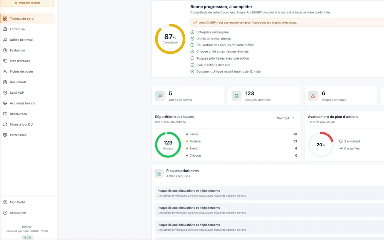Image resolution: width=384 pixels, height=240 pixels.
Task: Click the Faible legend row
Action: point(242,134)
